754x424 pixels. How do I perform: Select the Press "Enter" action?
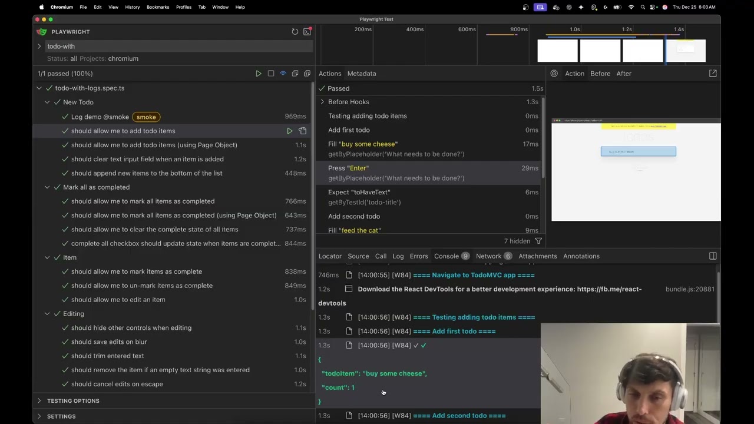coord(429,173)
